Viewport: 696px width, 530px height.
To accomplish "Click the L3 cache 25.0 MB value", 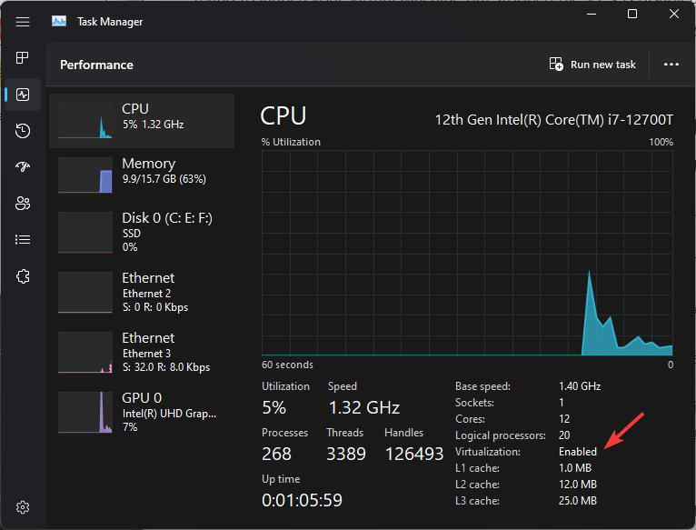I will point(578,501).
